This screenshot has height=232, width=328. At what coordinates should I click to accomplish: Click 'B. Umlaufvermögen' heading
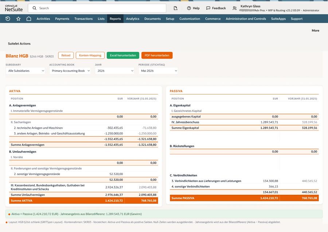point(23,152)
